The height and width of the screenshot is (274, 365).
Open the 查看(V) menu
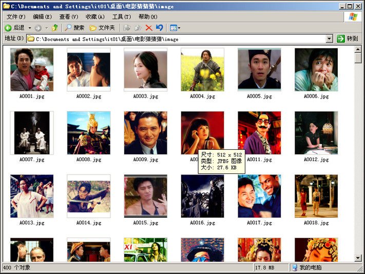pos(69,17)
